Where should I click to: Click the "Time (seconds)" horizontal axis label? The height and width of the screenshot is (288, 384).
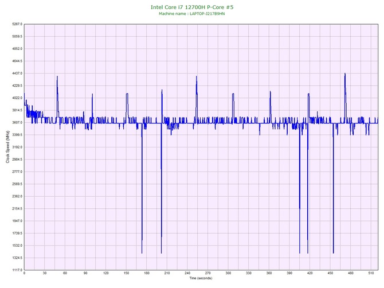tap(201, 278)
